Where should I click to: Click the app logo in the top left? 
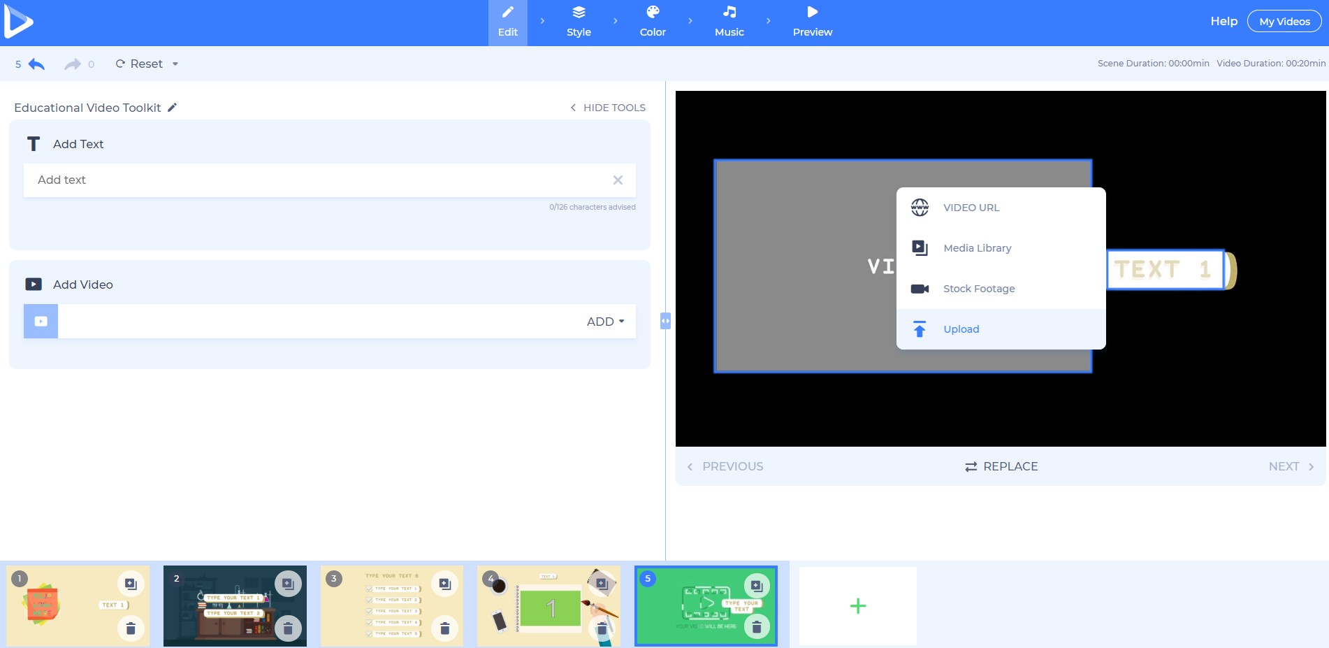(x=20, y=21)
